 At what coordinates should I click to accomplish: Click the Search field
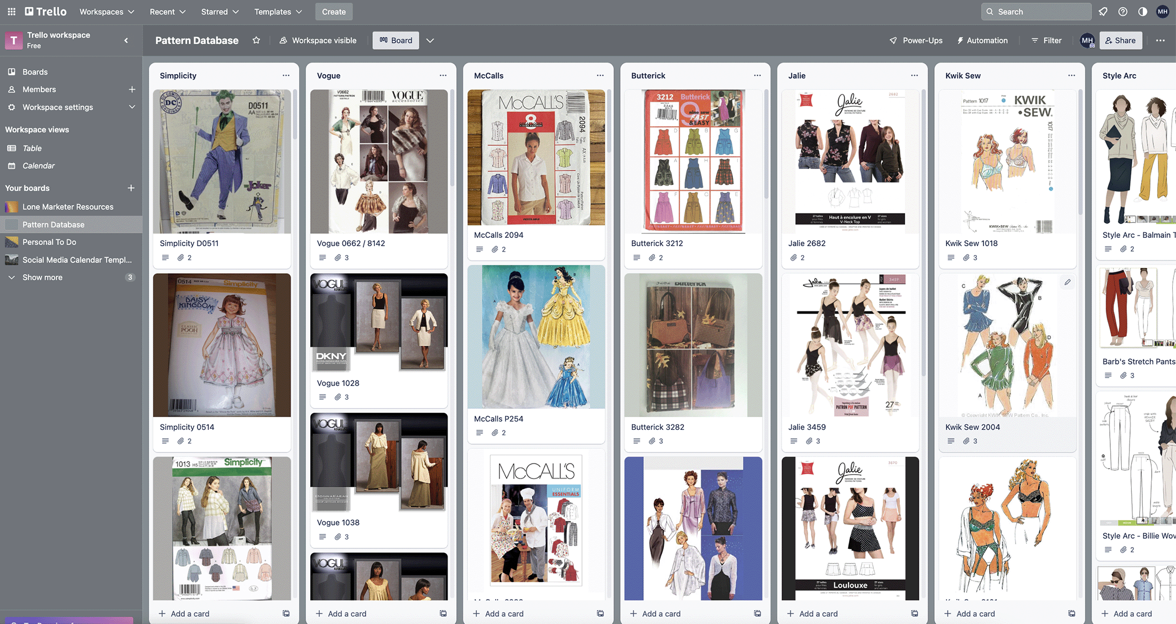click(x=1036, y=12)
